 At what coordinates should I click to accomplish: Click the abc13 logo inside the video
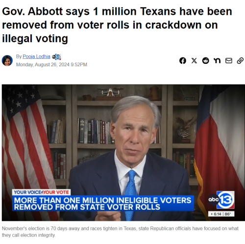pos(221,200)
